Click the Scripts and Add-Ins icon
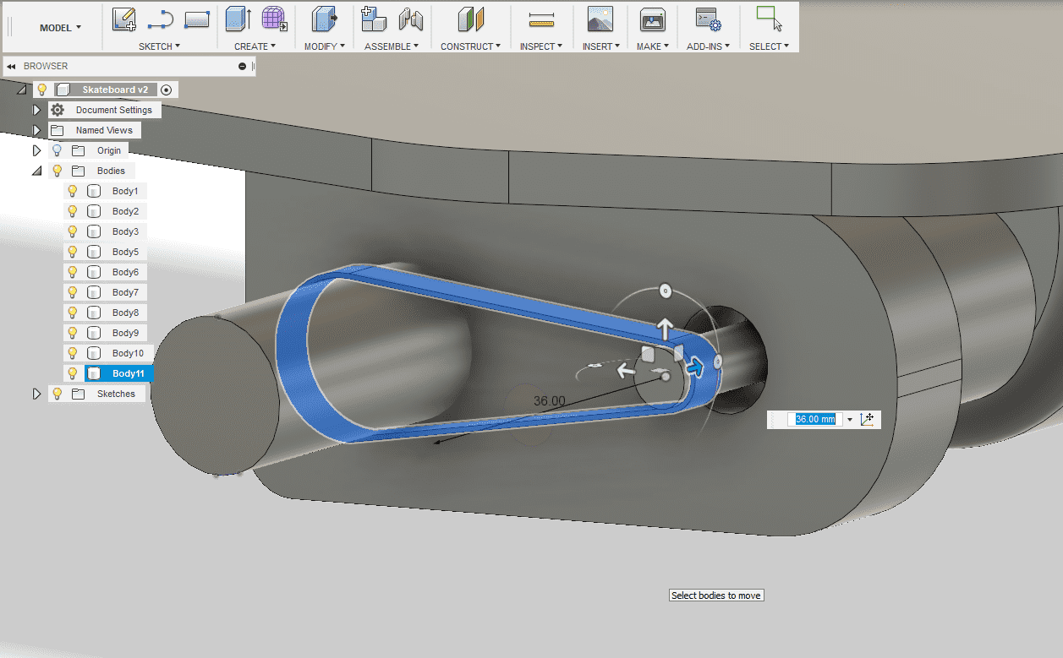Screen dimensions: 1063x658 pyautogui.click(x=706, y=19)
